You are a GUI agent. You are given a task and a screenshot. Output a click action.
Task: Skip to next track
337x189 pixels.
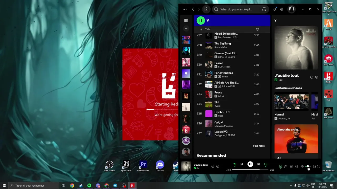tap(259, 164)
